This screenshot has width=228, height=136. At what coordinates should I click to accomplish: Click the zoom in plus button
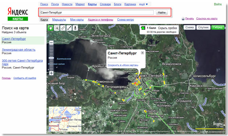coord(51,73)
